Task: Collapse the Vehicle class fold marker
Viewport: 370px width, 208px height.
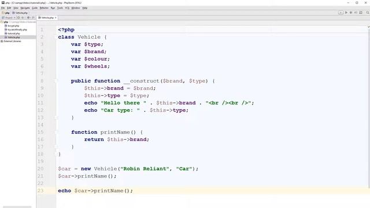Action: coord(56,37)
